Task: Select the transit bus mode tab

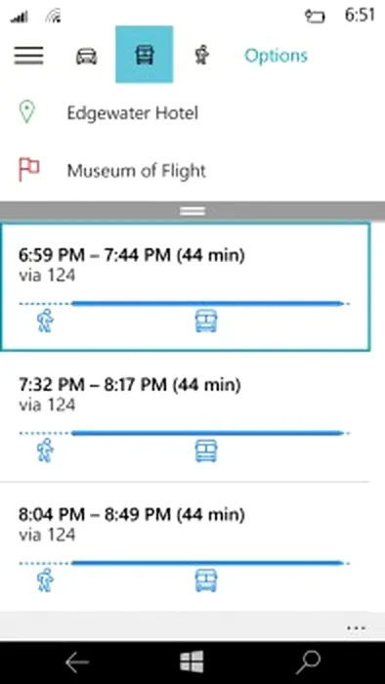Action: 145,55
